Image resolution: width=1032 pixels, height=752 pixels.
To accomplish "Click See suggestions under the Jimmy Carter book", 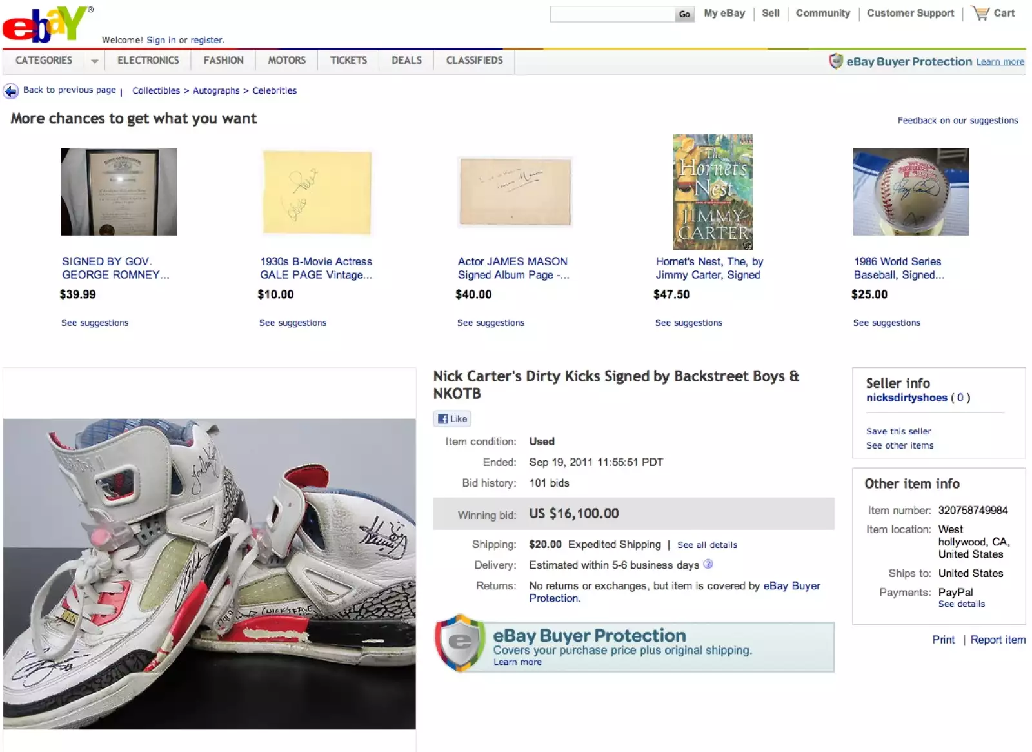I will (x=688, y=323).
